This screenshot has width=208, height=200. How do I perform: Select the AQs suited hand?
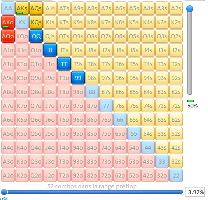pos(36,8)
